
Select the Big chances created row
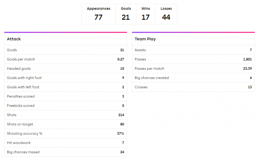pos(193,78)
